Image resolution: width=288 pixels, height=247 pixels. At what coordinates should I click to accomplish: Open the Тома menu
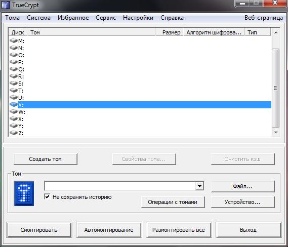coord(12,18)
